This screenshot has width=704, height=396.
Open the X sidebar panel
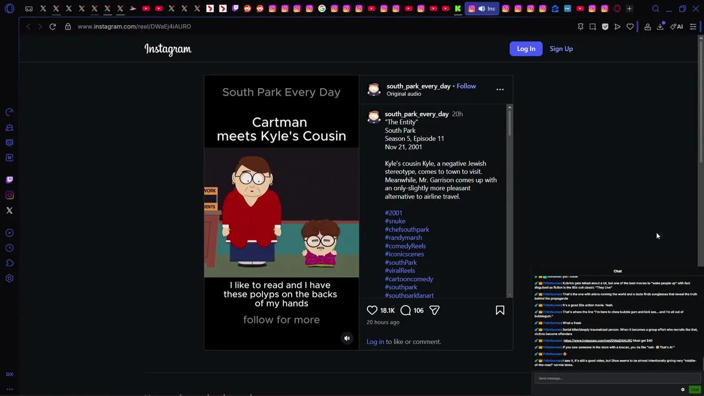[x=9, y=211]
